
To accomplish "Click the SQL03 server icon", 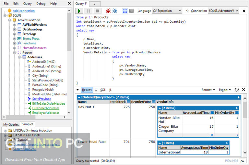I will pos(10,15).
